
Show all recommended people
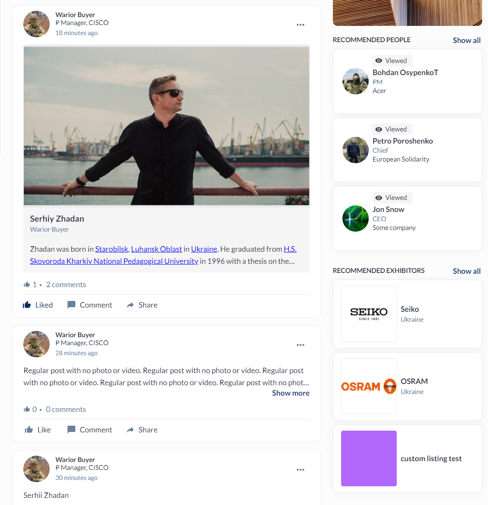tap(467, 40)
